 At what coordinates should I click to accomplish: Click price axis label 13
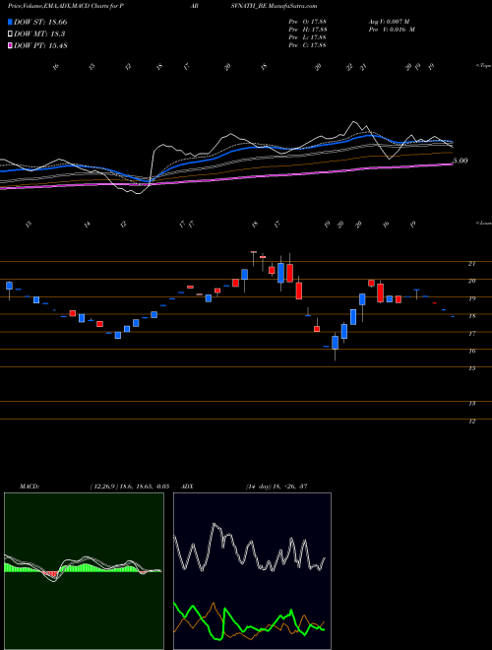pyautogui.click(x=471, y=404)
